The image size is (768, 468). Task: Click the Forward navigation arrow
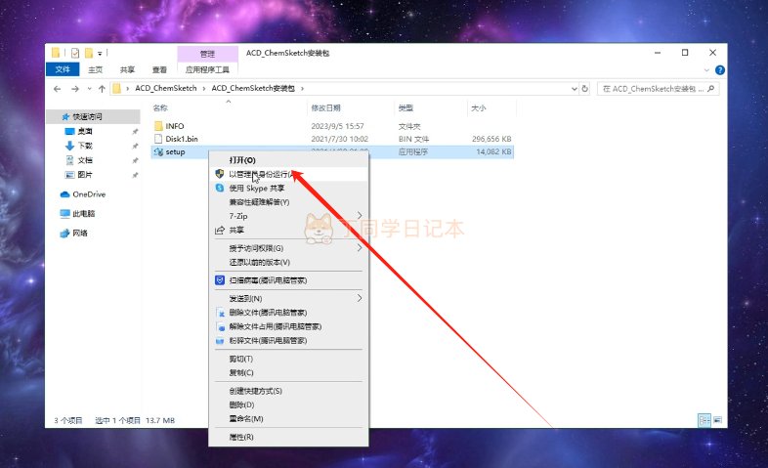pyautogui.click(x=75, y=89)
